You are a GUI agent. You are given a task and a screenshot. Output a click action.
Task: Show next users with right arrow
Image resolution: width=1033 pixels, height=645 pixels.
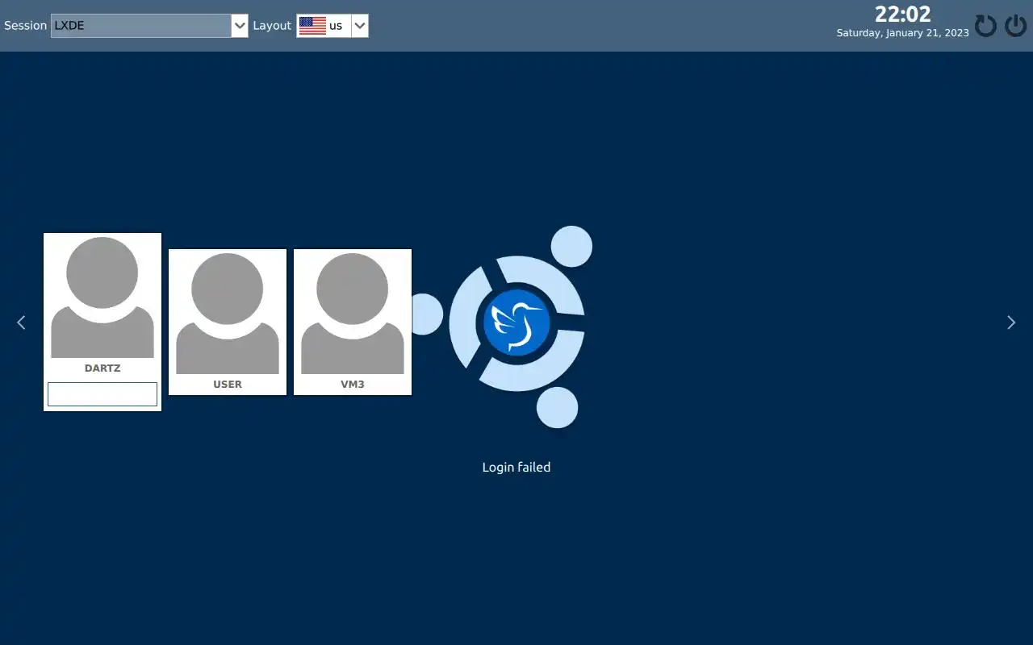coord(1011,322)
